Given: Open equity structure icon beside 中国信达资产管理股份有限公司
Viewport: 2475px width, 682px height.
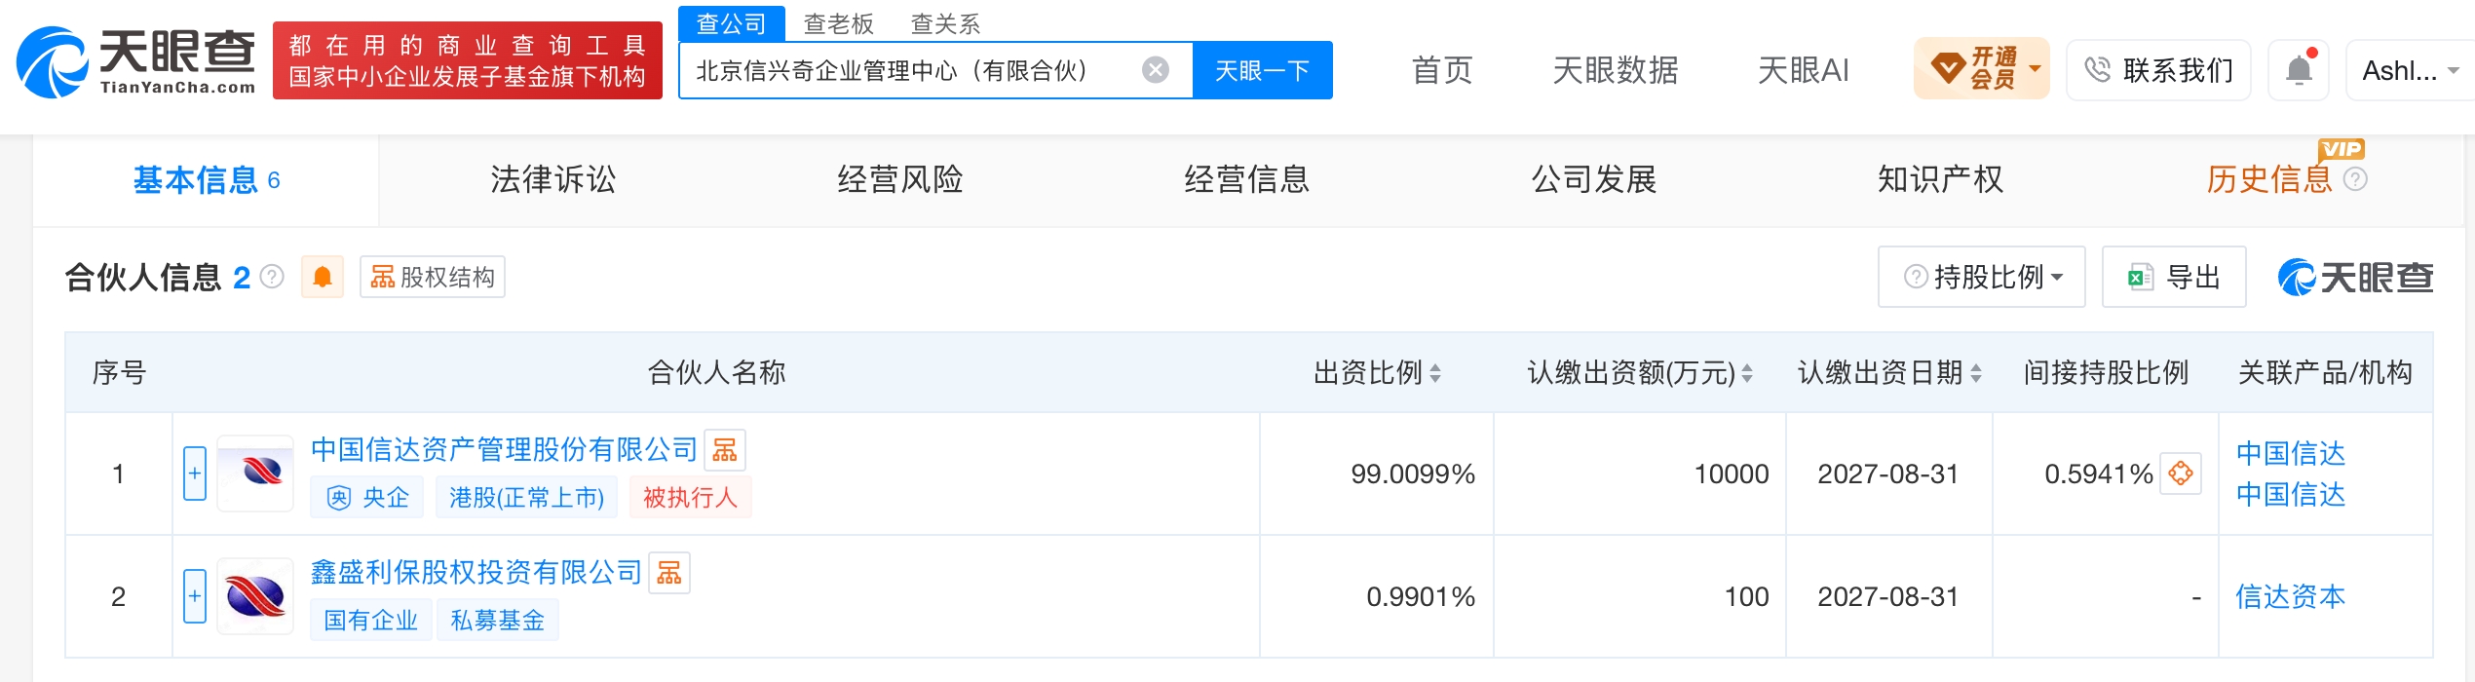Looking at the screenshot, I should pyautogui.click(x=725, y=450).
